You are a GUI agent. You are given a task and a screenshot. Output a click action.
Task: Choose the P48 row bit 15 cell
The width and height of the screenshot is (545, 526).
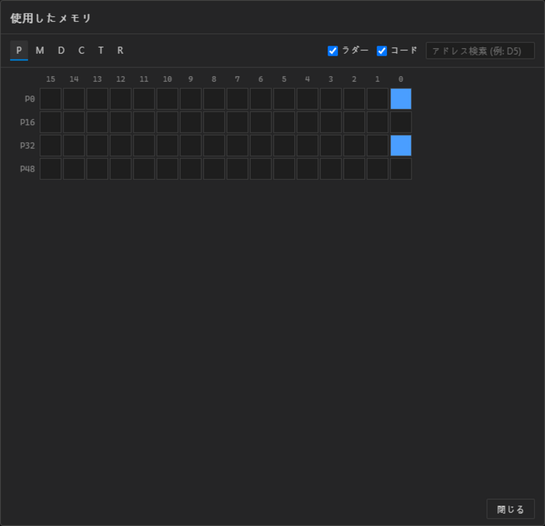pos(50,169)
